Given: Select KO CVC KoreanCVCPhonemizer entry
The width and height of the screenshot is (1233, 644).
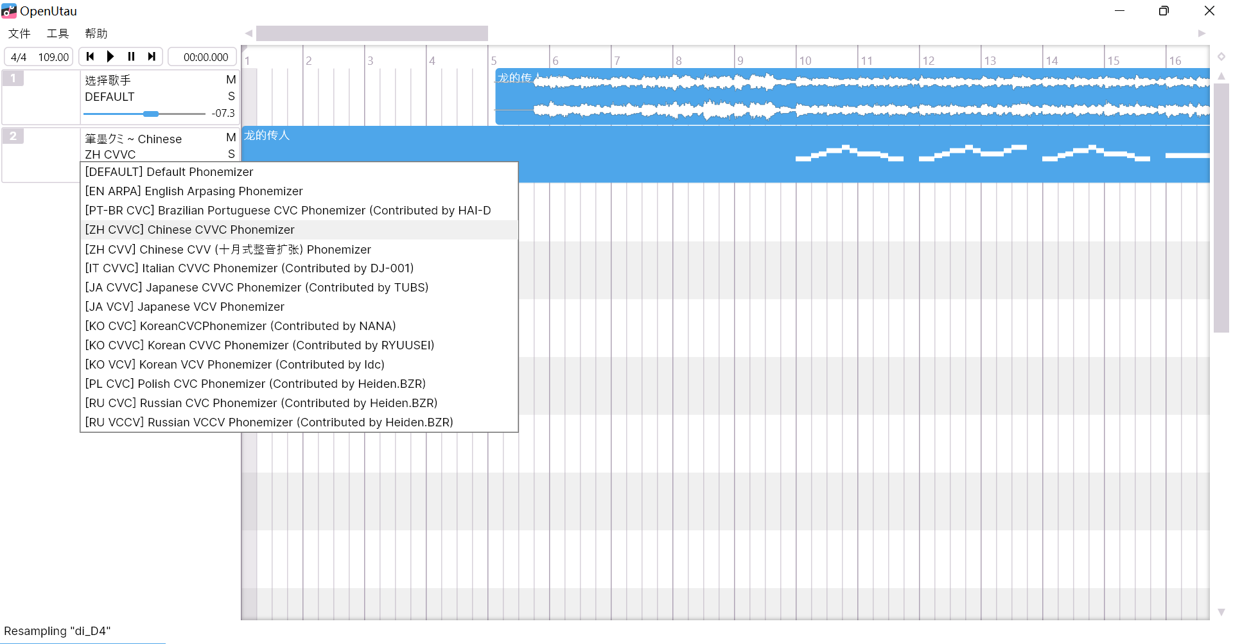Looking at the screenshot, I should pos(299,326).
